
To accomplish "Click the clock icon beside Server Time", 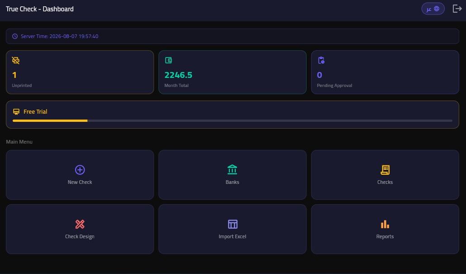I will coord(15,36).
